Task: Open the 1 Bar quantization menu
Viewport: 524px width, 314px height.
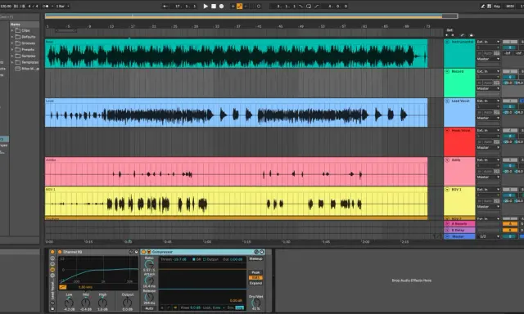Action: 62,6
